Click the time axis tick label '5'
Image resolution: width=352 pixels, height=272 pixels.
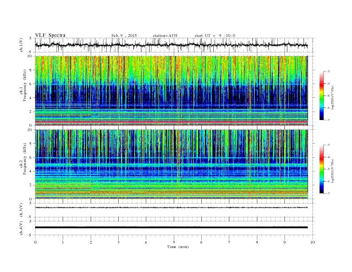tap(174, 242)
